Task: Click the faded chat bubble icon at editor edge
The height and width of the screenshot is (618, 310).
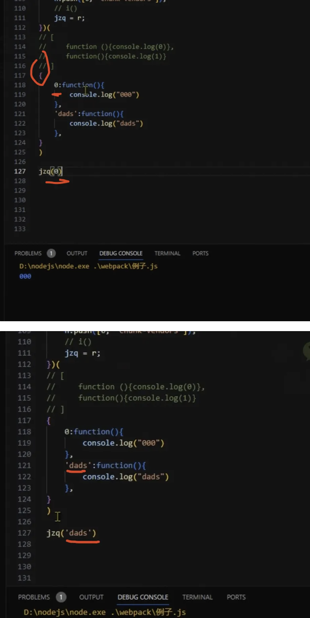Action: 306,351
